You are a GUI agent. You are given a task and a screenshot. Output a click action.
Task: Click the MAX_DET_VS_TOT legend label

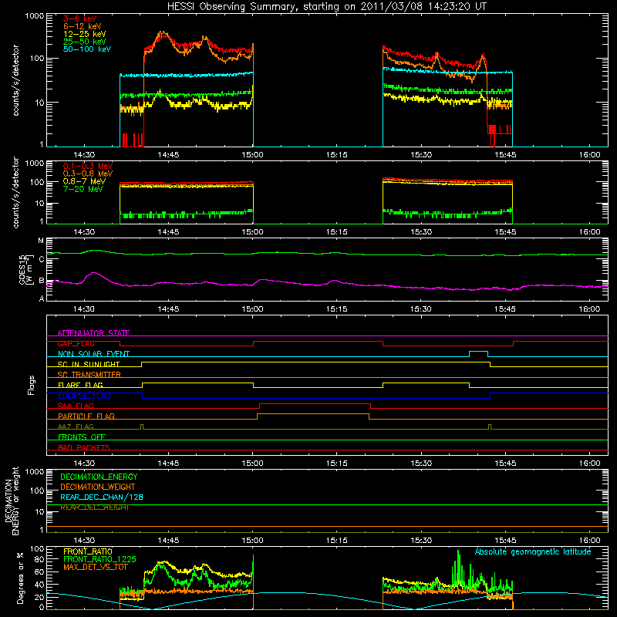(x=96, y=567)
